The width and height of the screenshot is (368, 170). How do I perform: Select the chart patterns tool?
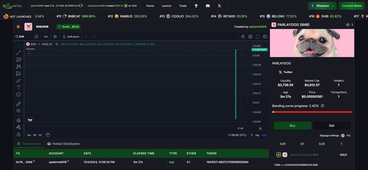(x=19, y=66)
